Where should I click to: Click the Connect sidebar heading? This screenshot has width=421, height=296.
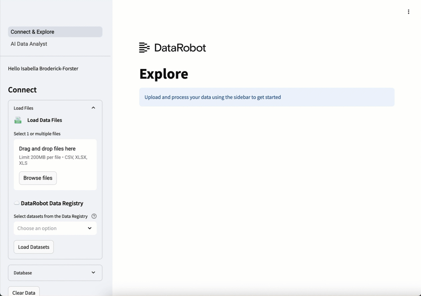coord(22,90)
